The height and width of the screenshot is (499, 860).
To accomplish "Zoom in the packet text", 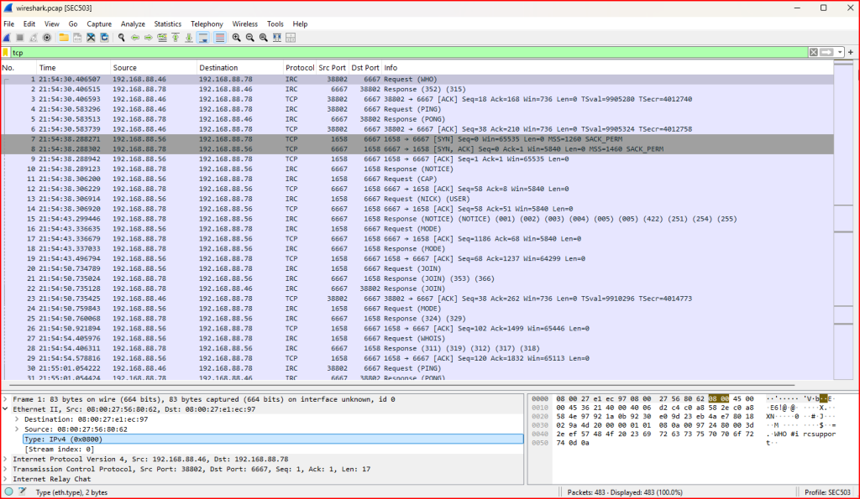I will [236, 38].
